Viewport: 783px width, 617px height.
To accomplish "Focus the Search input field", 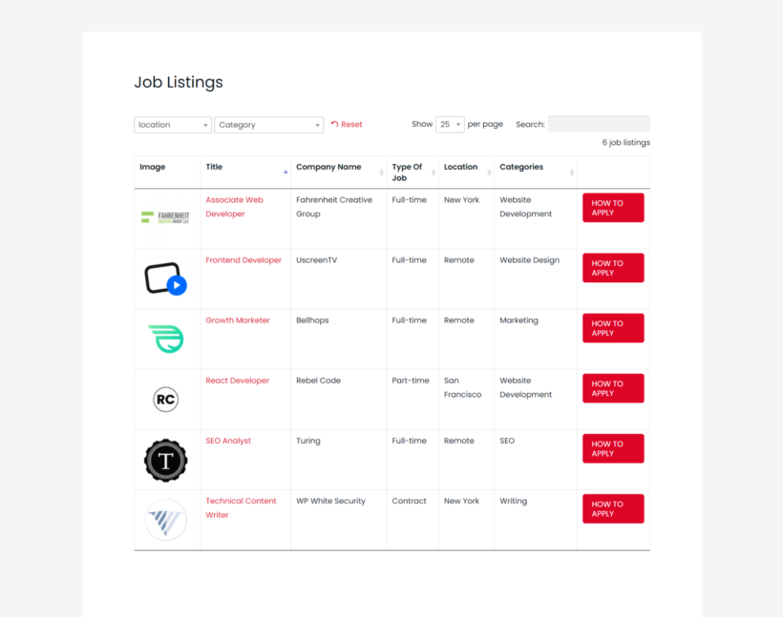I will click(x=599, y=125).
